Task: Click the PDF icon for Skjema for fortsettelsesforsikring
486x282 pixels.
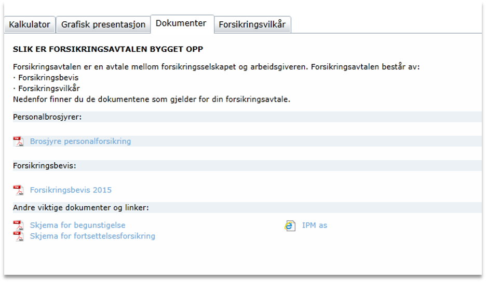Action: pyautogui.click(x=19, y=236)
